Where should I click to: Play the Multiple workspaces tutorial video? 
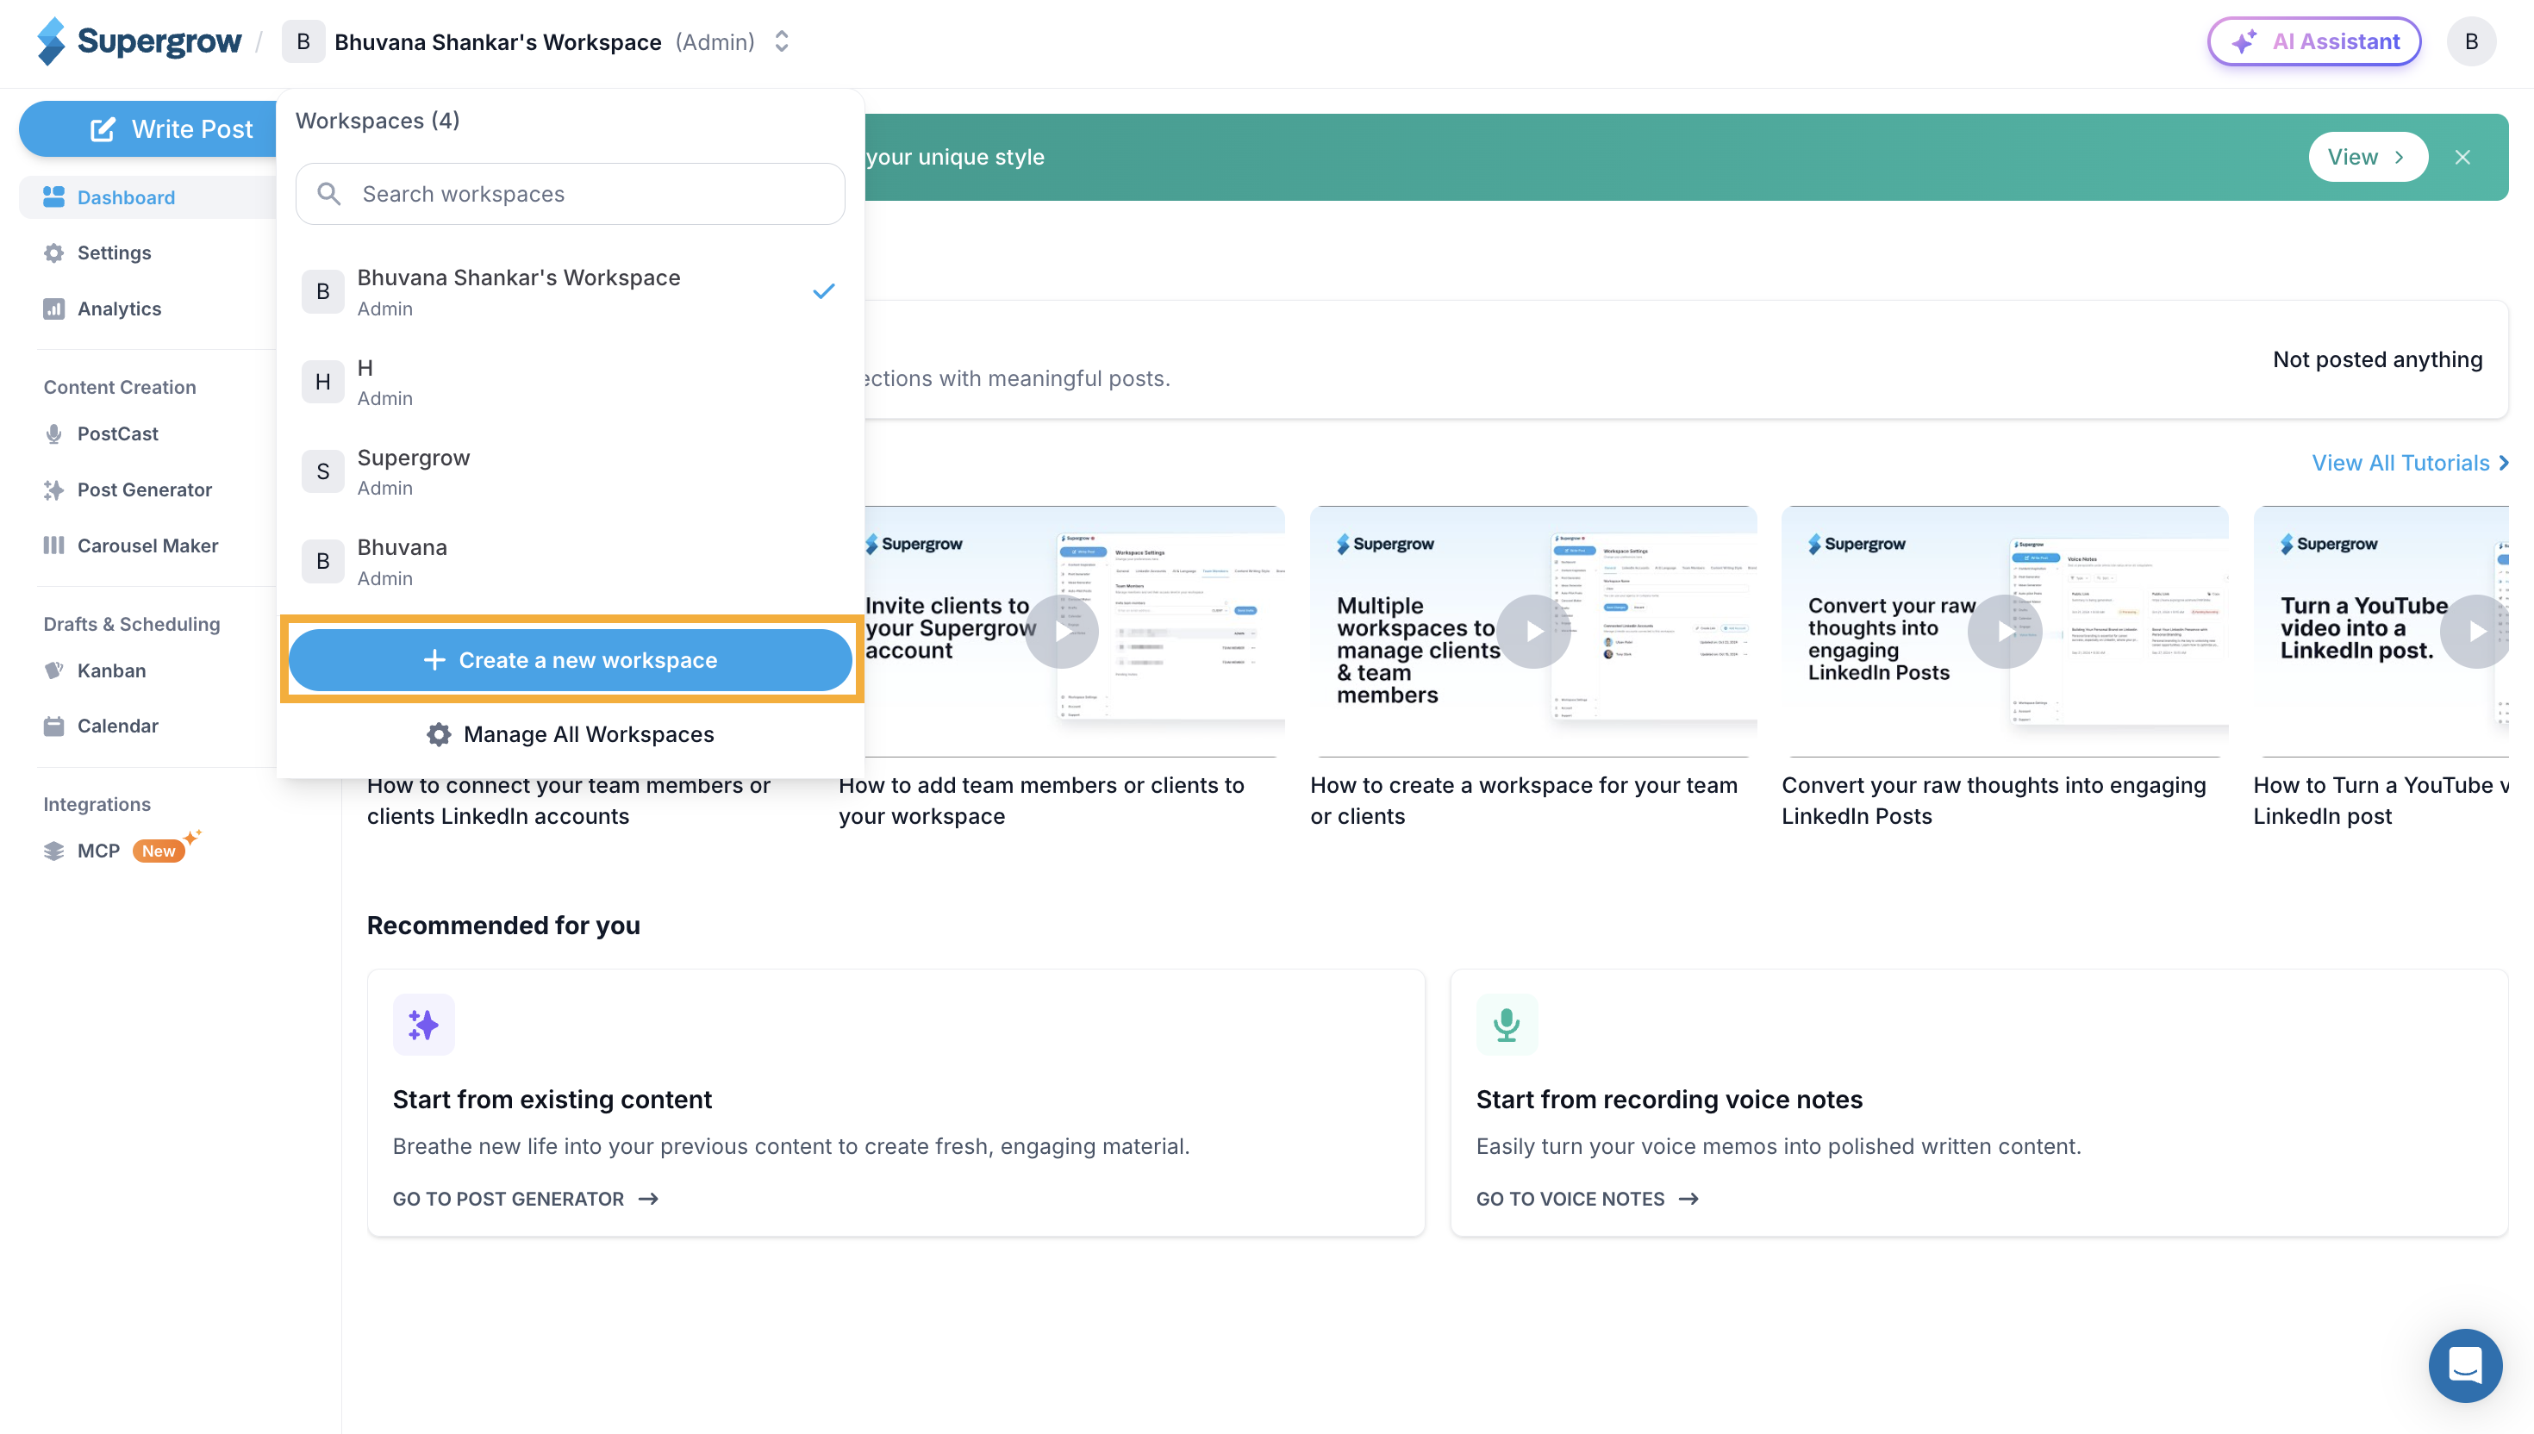[x=1533, y=632]
